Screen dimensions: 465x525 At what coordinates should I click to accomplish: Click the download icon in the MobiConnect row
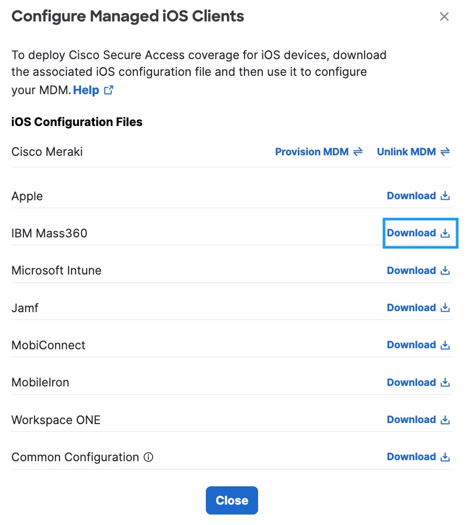tap(445, 345)
